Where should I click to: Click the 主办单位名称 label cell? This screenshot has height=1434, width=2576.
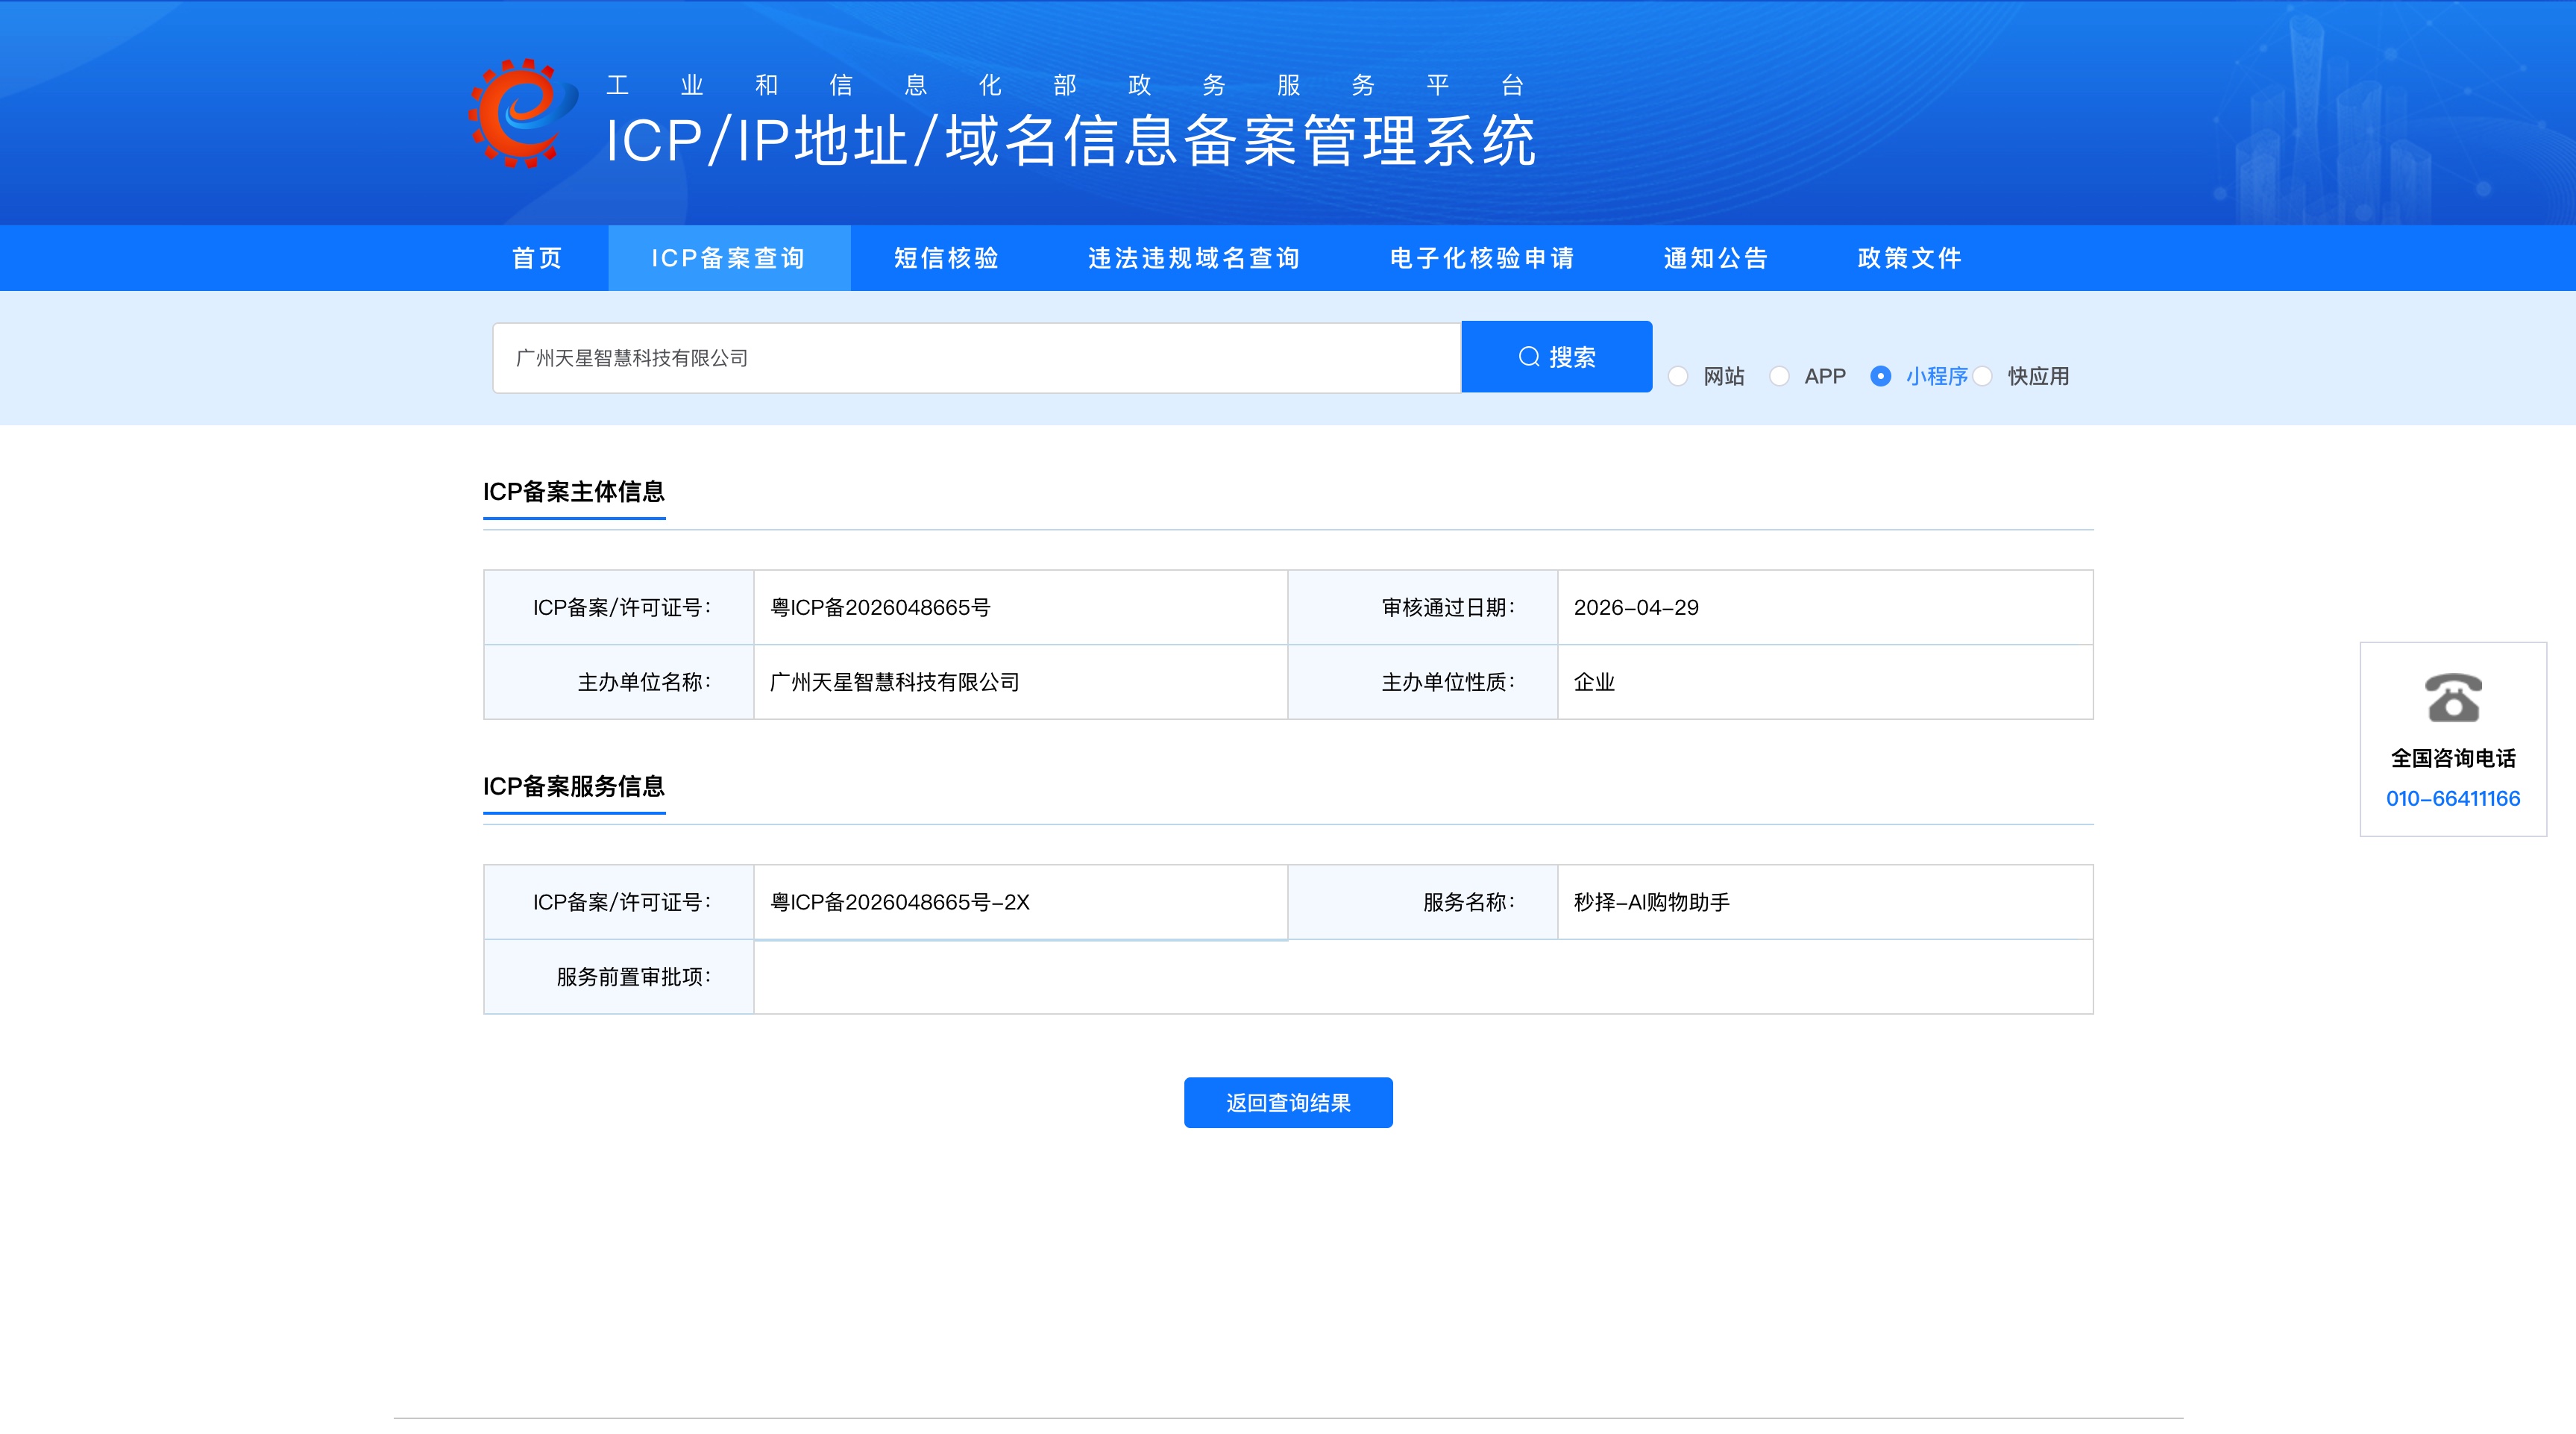619,683
